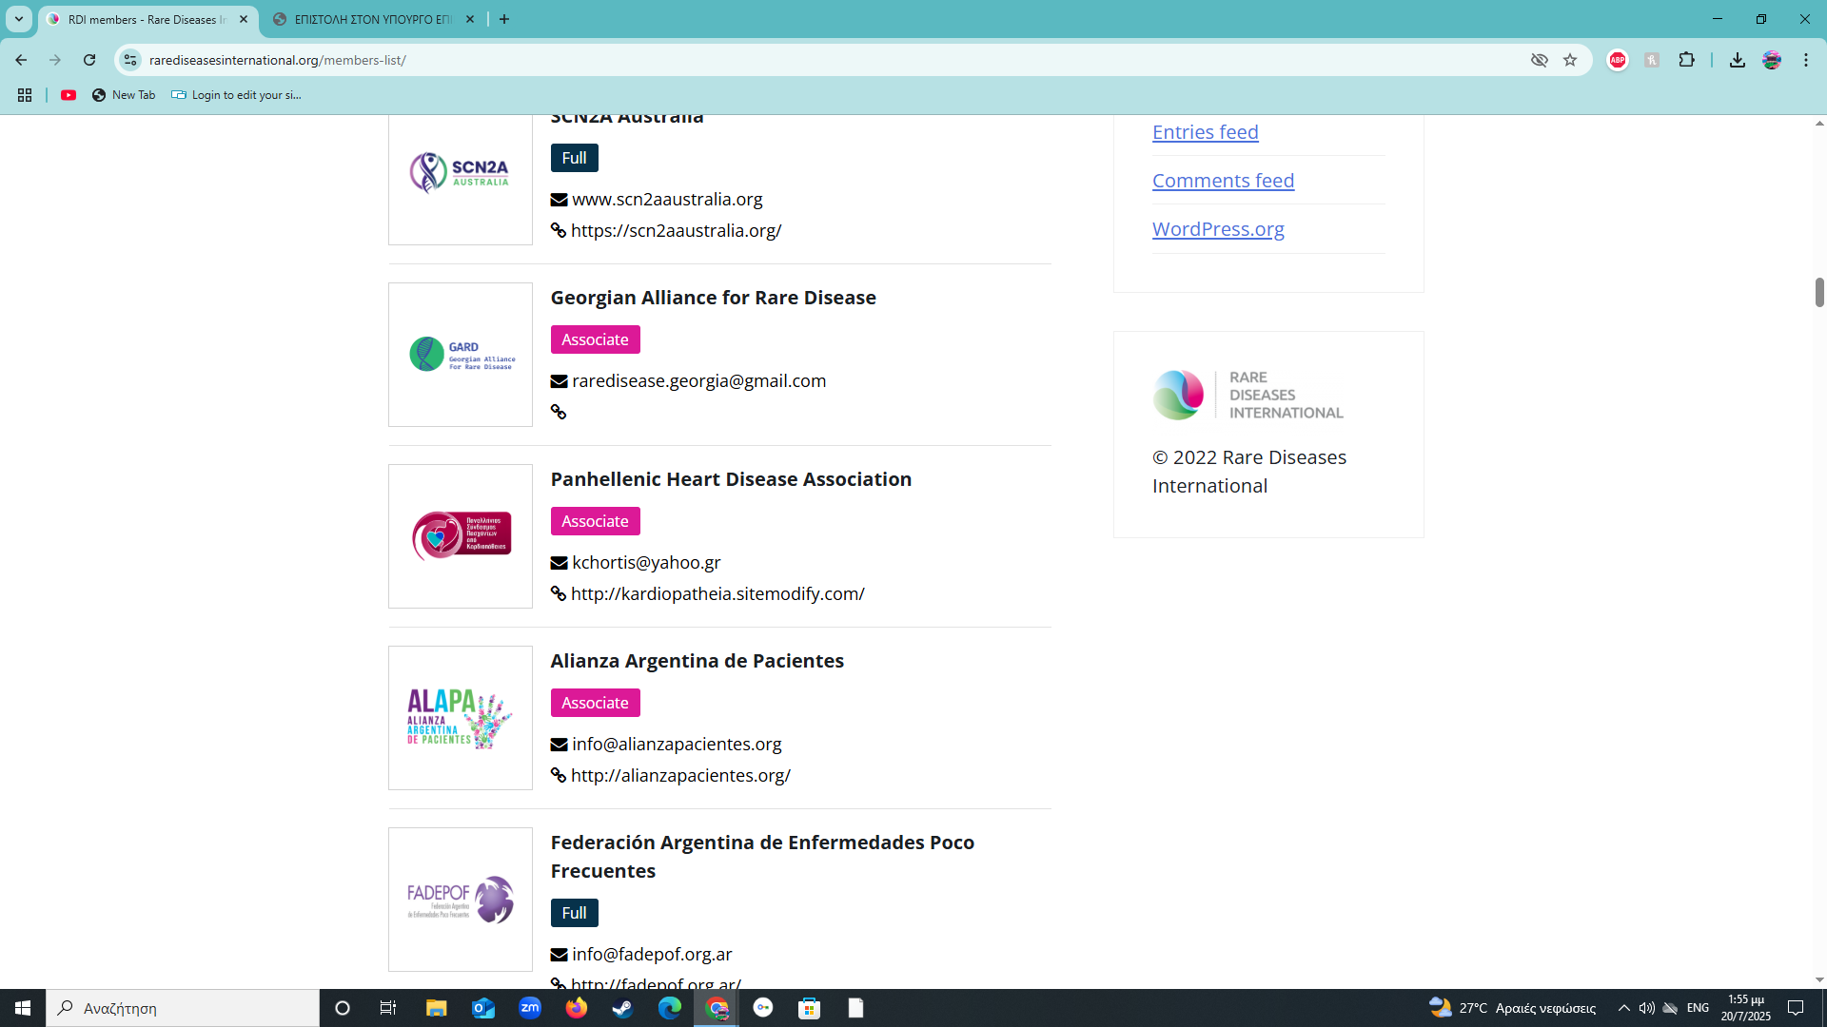This screenshot has width=1827, height=1027.
Task: Click the FADEPOF logo thumbnail
Action: (461, 900)
